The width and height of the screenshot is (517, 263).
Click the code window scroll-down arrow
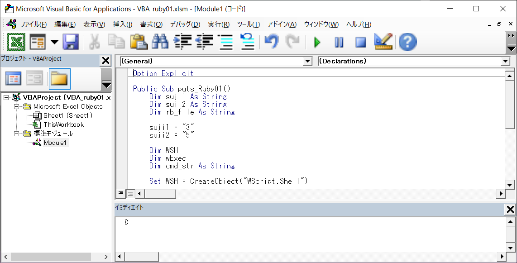point(509,185)
